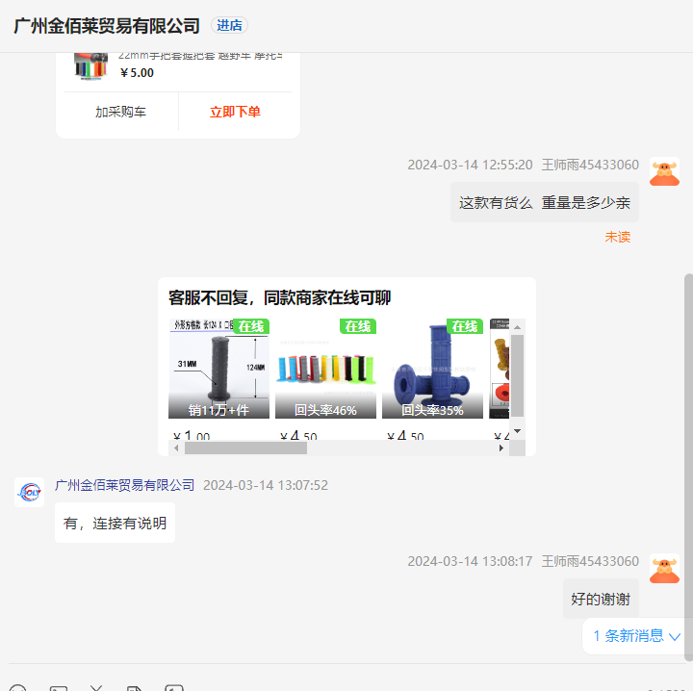Open user avatar beside the 13:08:17 message
693x691 pixels.
pos(664,568)
